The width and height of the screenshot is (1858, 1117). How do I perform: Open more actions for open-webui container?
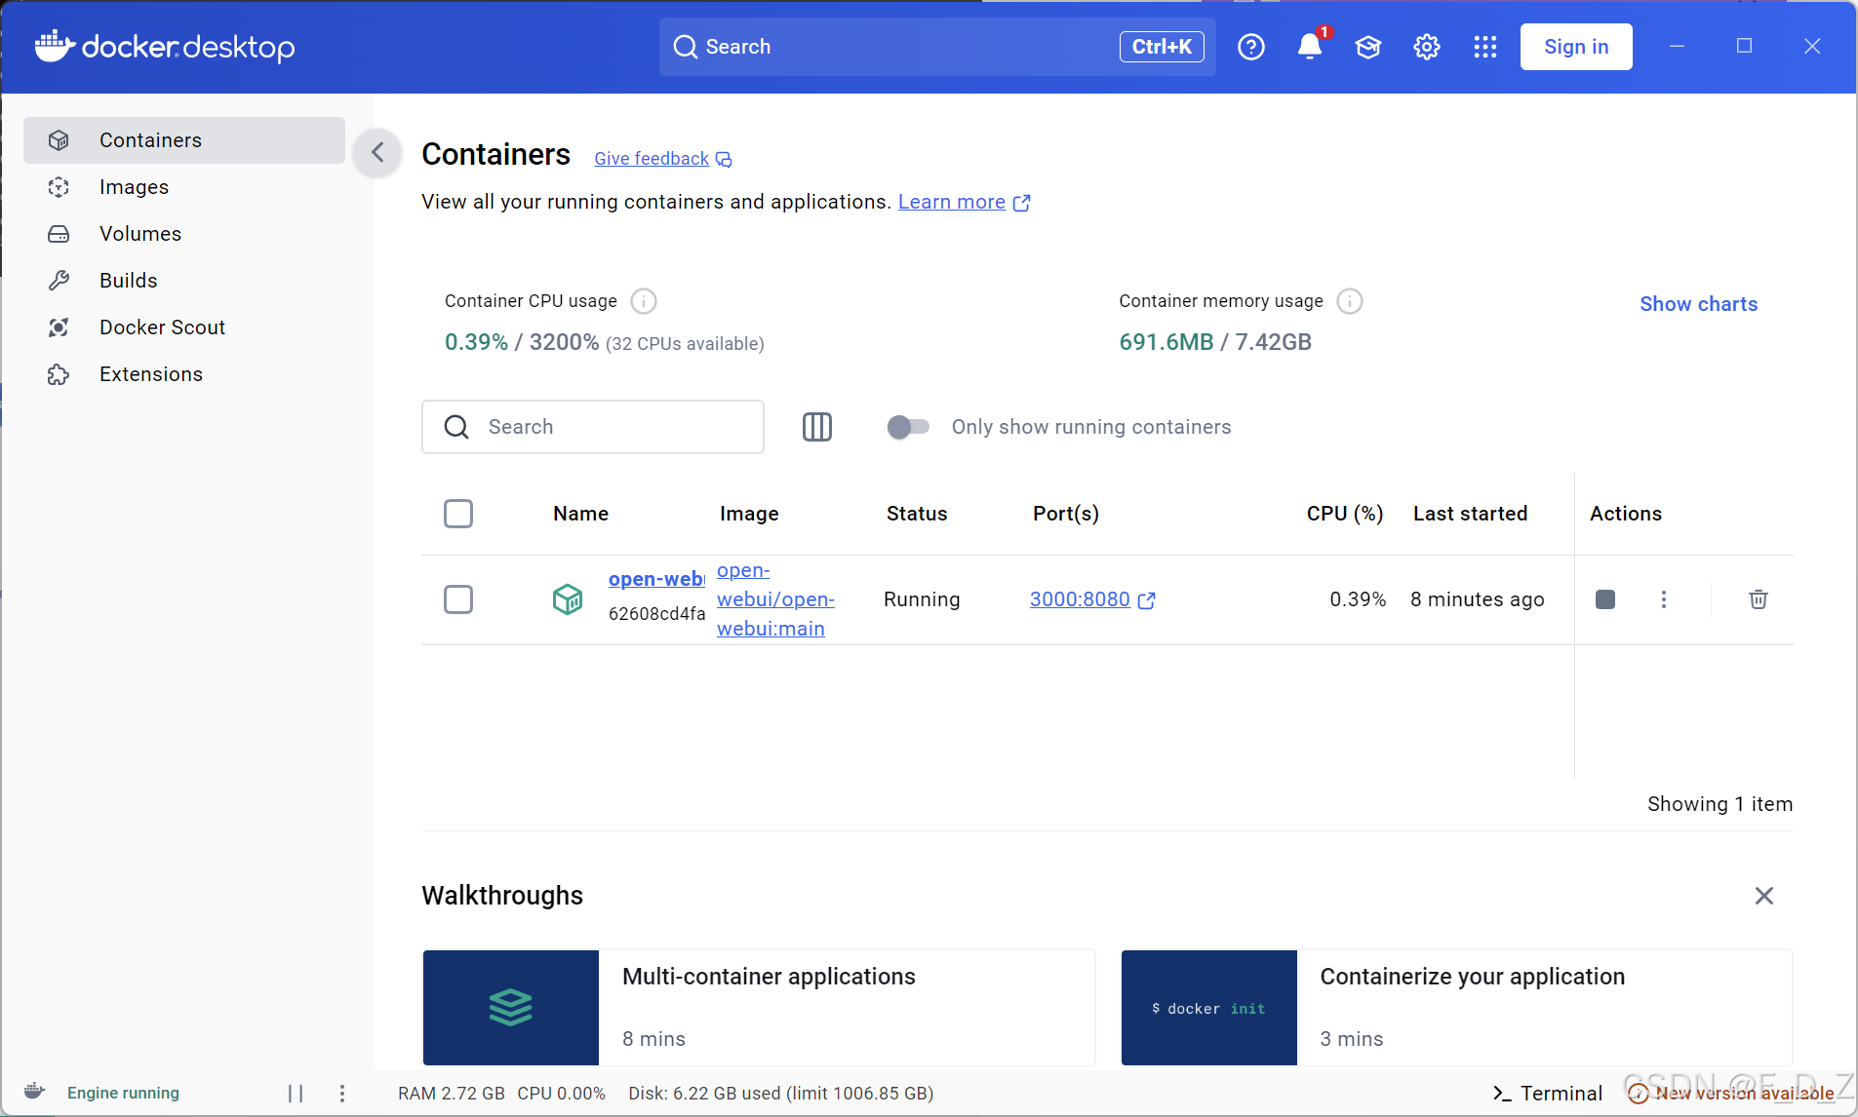click(x=1664, y=599)
